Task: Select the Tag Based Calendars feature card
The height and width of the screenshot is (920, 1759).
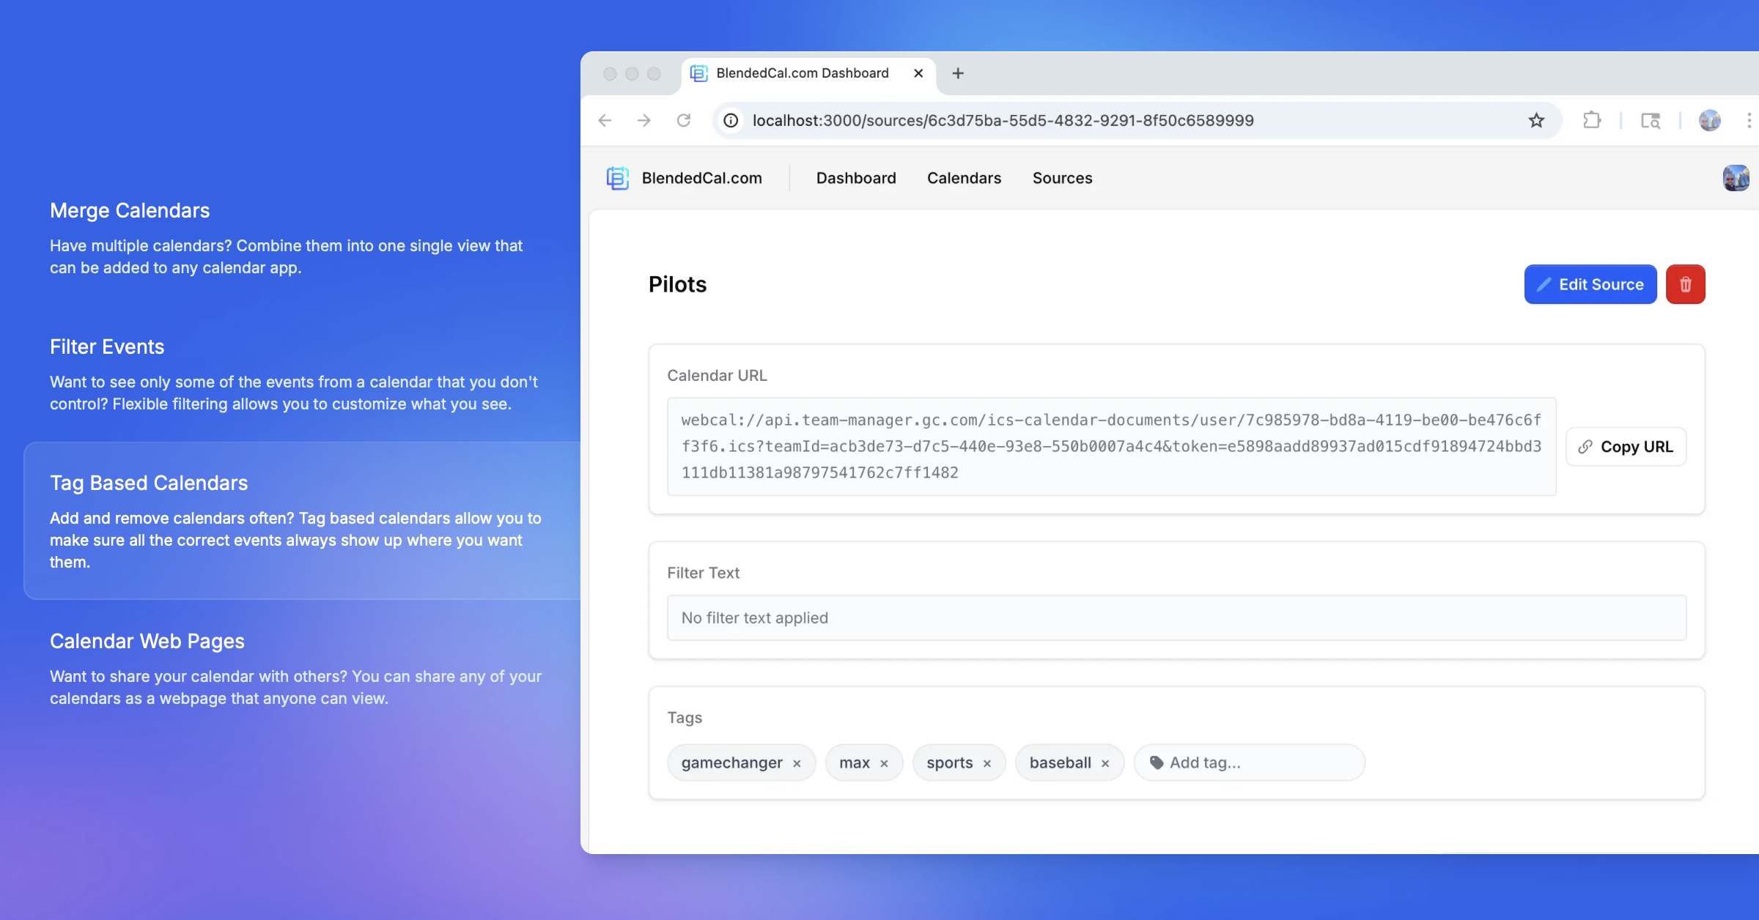Action: click(302, 520)
